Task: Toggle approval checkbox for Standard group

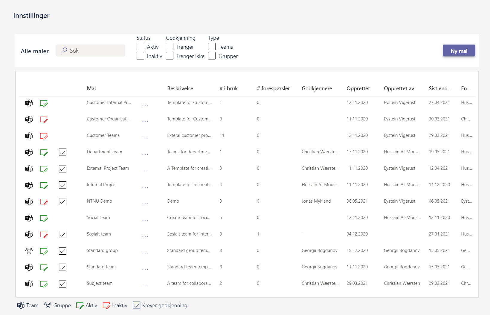Action: coord(62,251)
